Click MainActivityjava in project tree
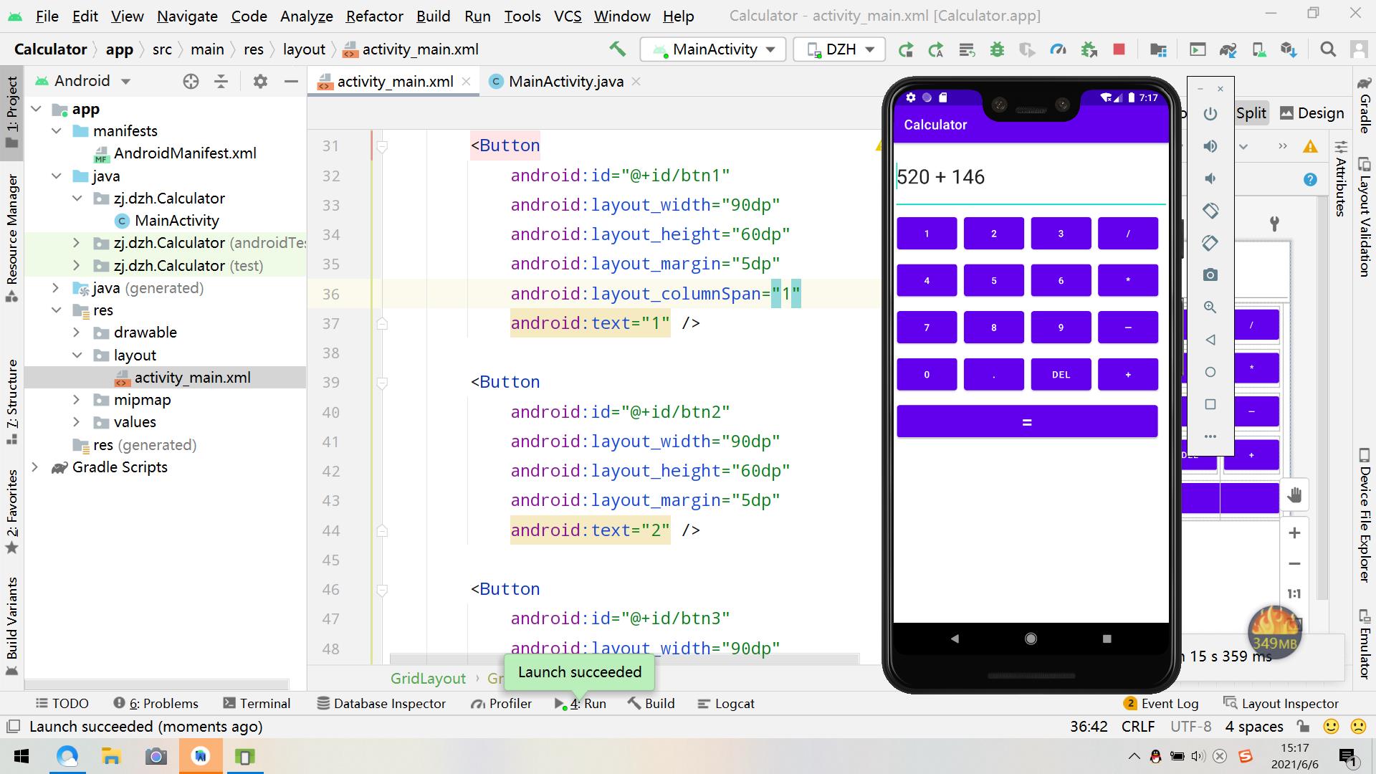This screenshot has height=774, width=1376. (177, 220)
